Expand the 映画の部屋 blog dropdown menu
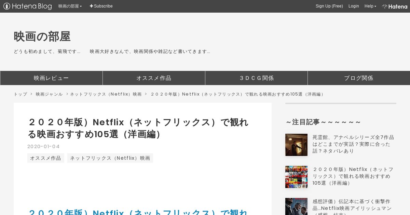410x215 pixels. [70, 6]
